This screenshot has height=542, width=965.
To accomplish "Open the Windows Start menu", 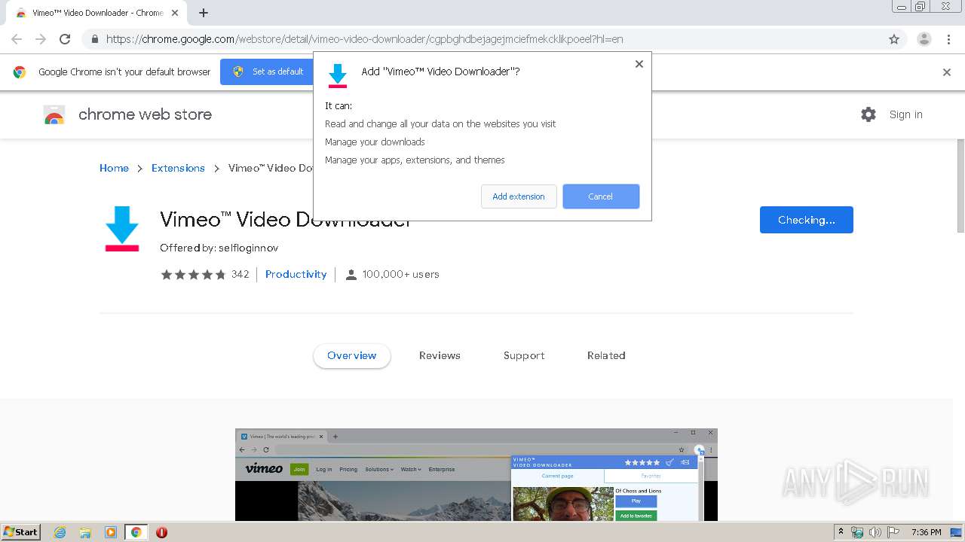I will [20, 532].
